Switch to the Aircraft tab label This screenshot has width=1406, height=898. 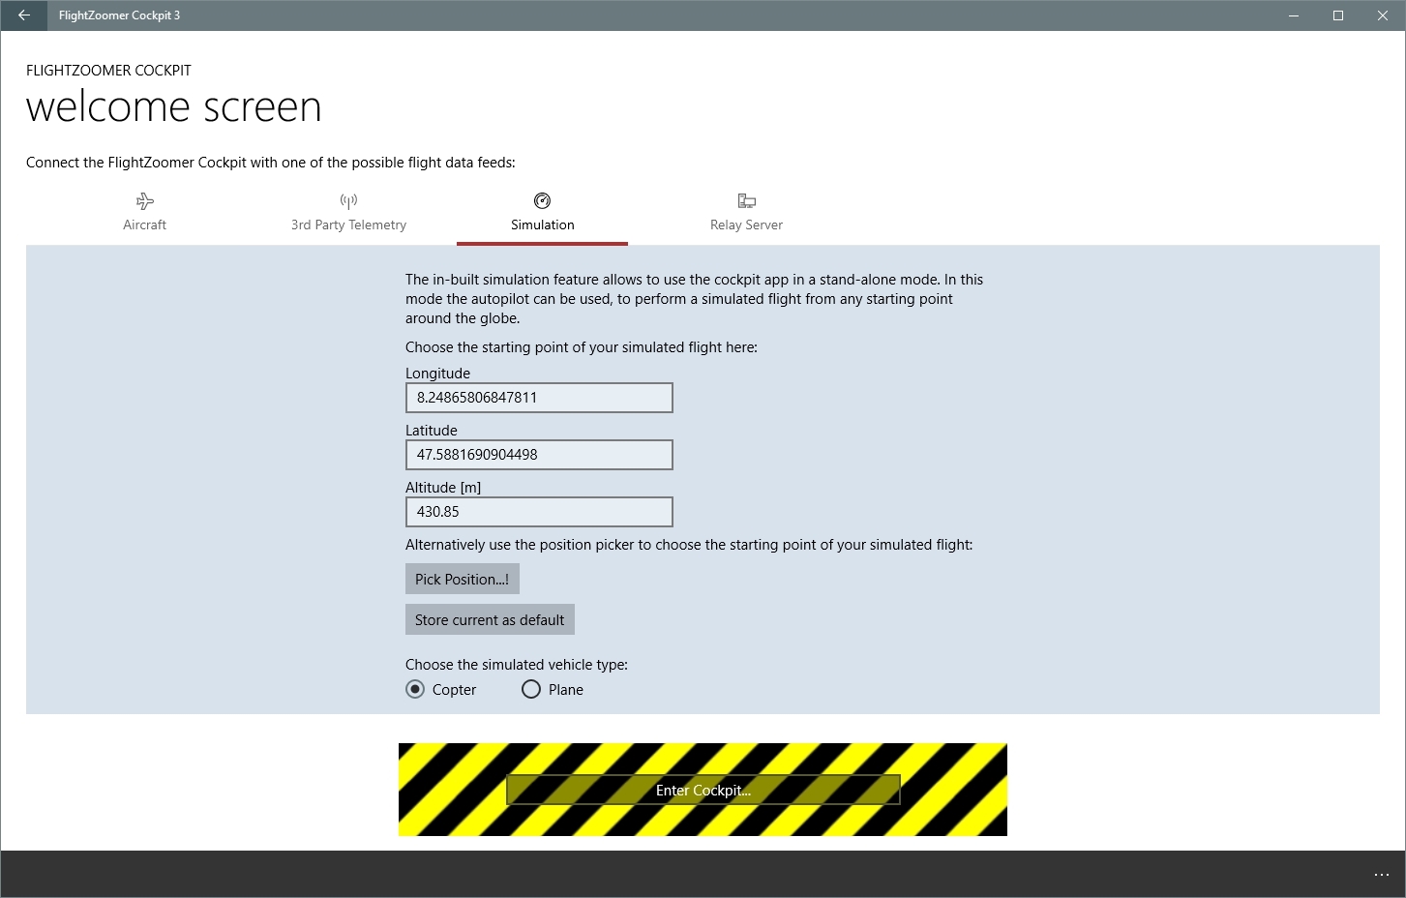(x=145, y=224)
